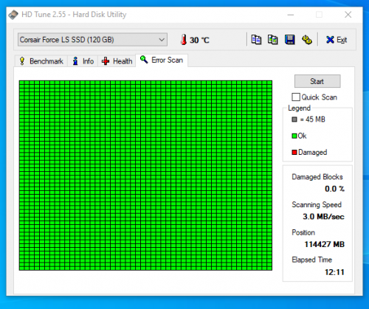Click the blue X Exit button
Viewport: 369px width, 309px height.
click(x=337, y=40)
